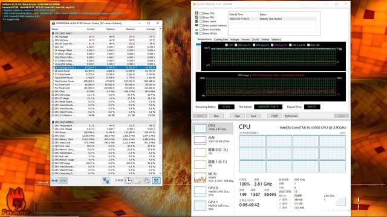Click the CPUID button in AIDA64
Image resolution: width=387 pixels, height=217 pixels.
pyautogui.click(x=275, y=116)
